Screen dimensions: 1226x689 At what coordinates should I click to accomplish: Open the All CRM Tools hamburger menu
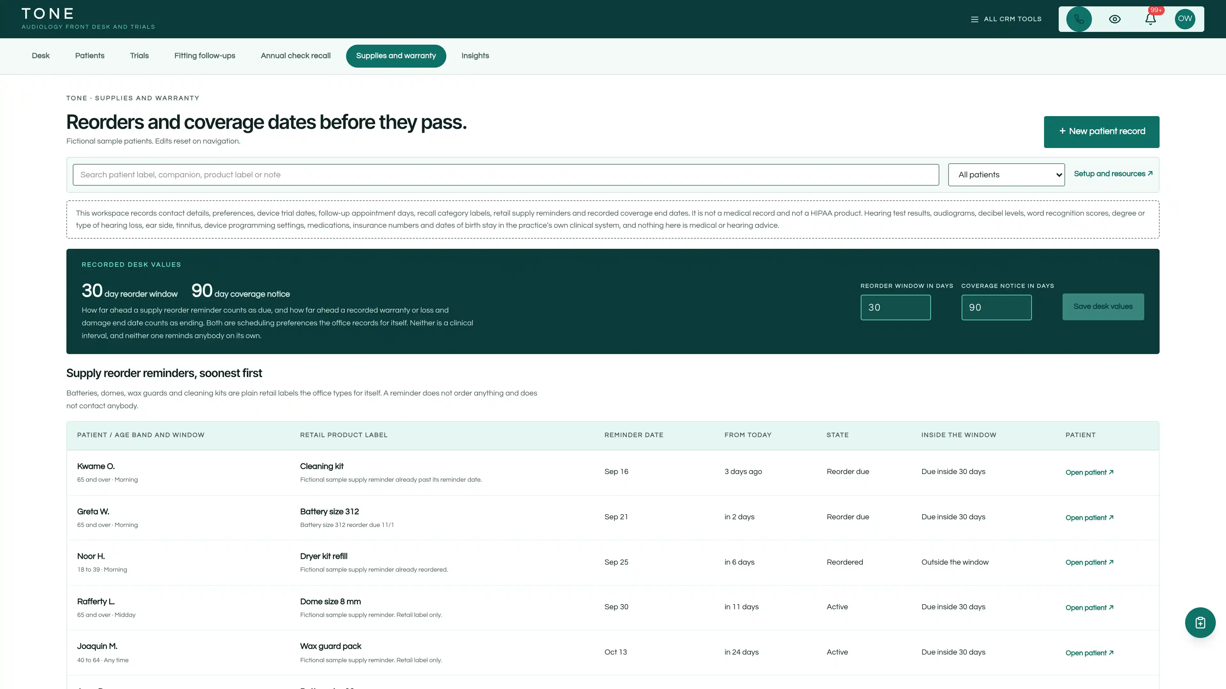(x=1006, y=19)
